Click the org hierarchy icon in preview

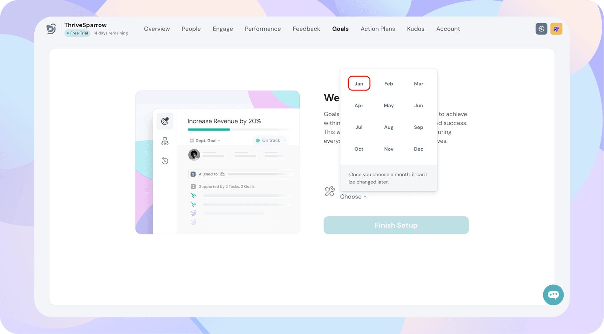point(165,141)
